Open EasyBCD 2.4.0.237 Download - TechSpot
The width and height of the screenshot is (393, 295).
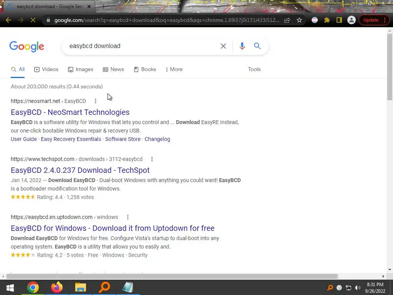pos(80,170)
